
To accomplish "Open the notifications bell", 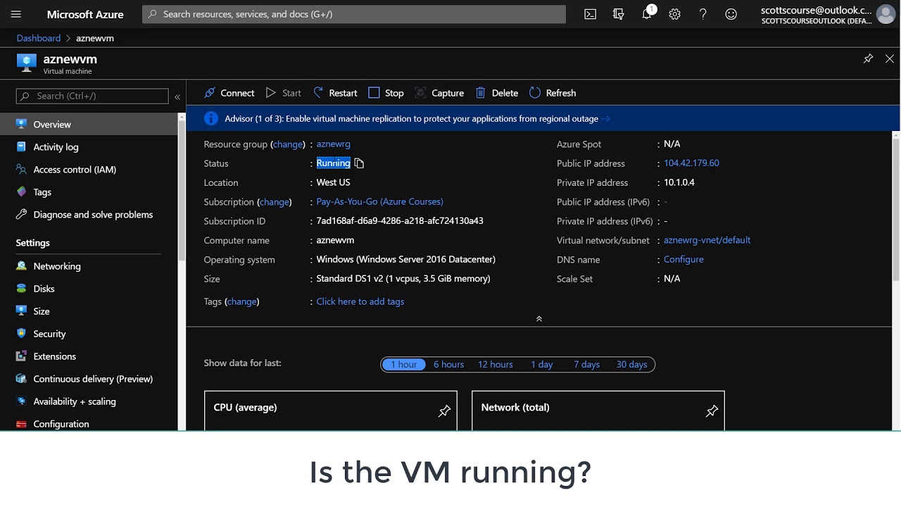I will coord(647,14).
